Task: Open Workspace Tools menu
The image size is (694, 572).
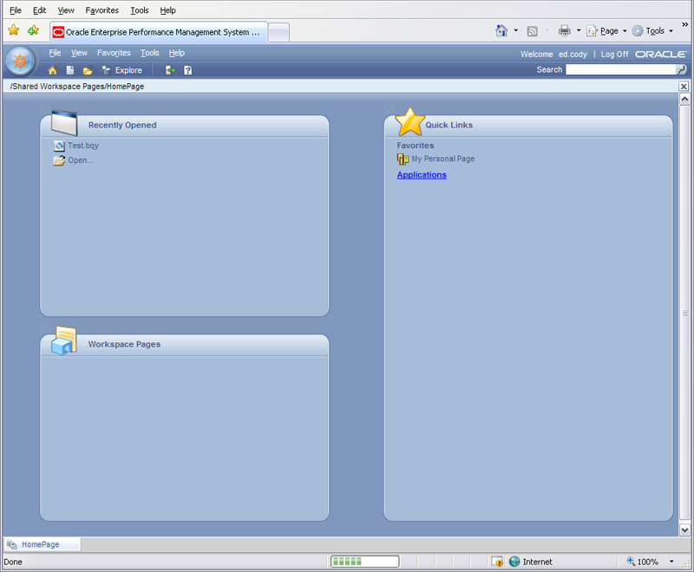Action: (149, 53)
